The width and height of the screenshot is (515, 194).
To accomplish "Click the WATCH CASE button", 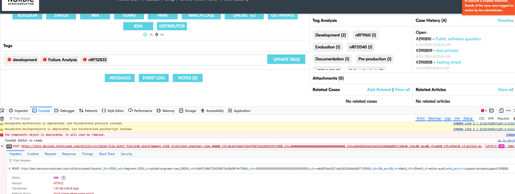I will [x=201, y=16].
